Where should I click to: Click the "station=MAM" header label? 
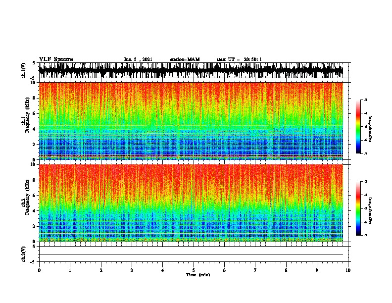coord(185,59)
